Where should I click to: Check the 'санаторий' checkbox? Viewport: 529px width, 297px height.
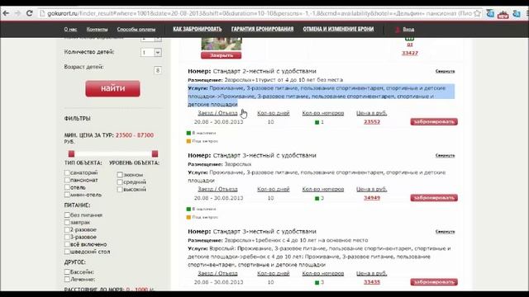(x=67, y=172)
